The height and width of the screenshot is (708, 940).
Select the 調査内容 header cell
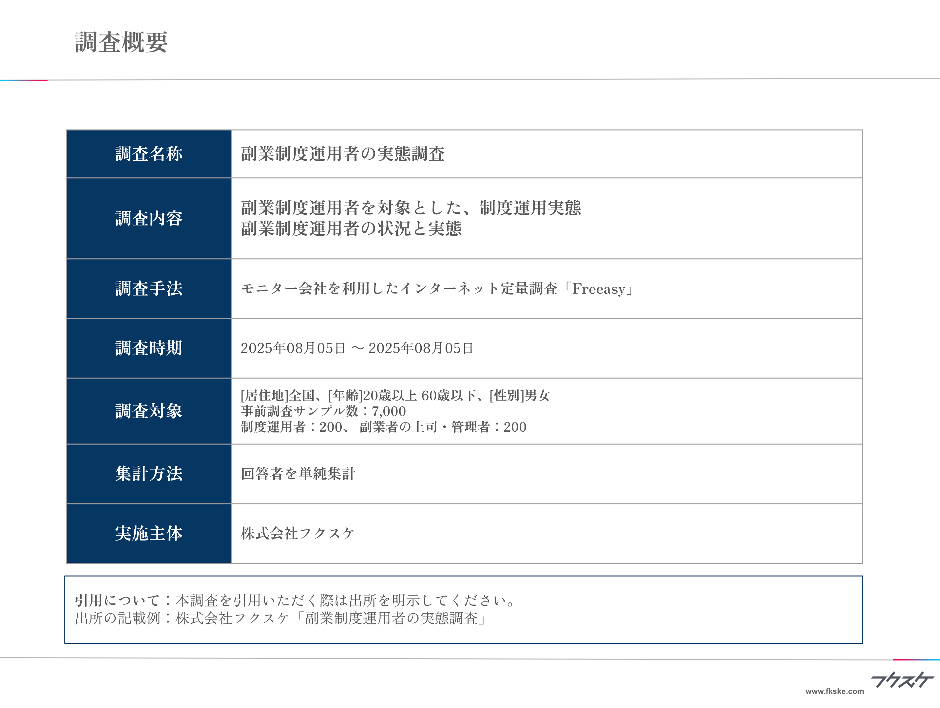point(149,219)
